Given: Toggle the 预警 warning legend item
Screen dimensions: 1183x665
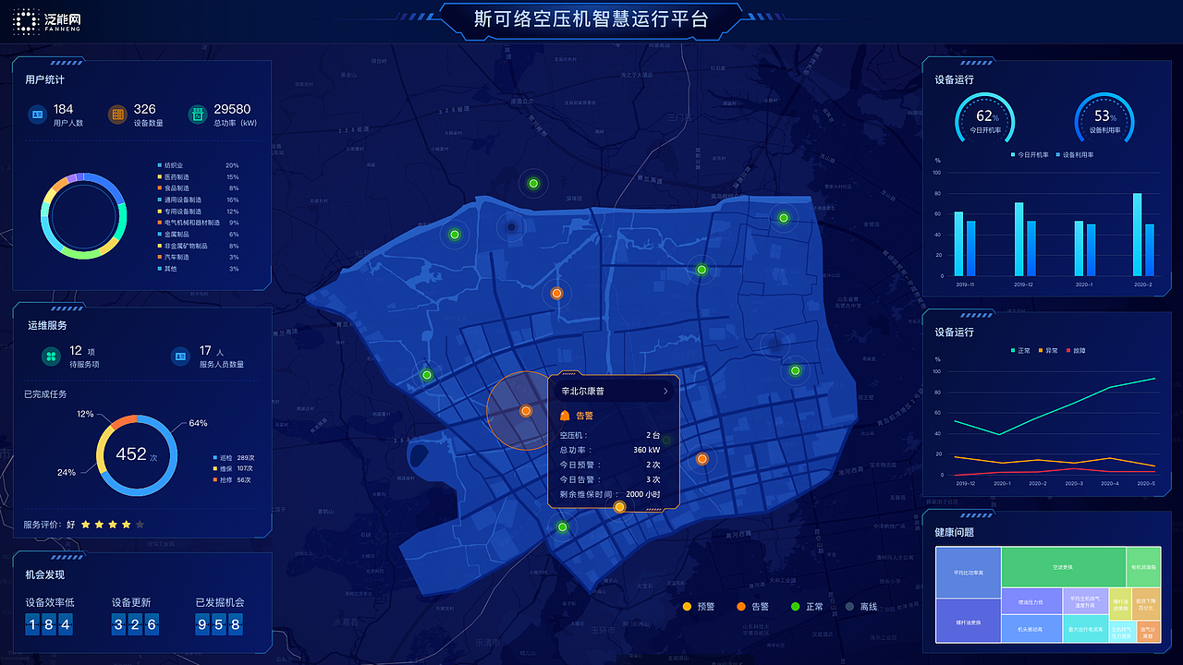Looking at the screenshot, I should point(698,607).
